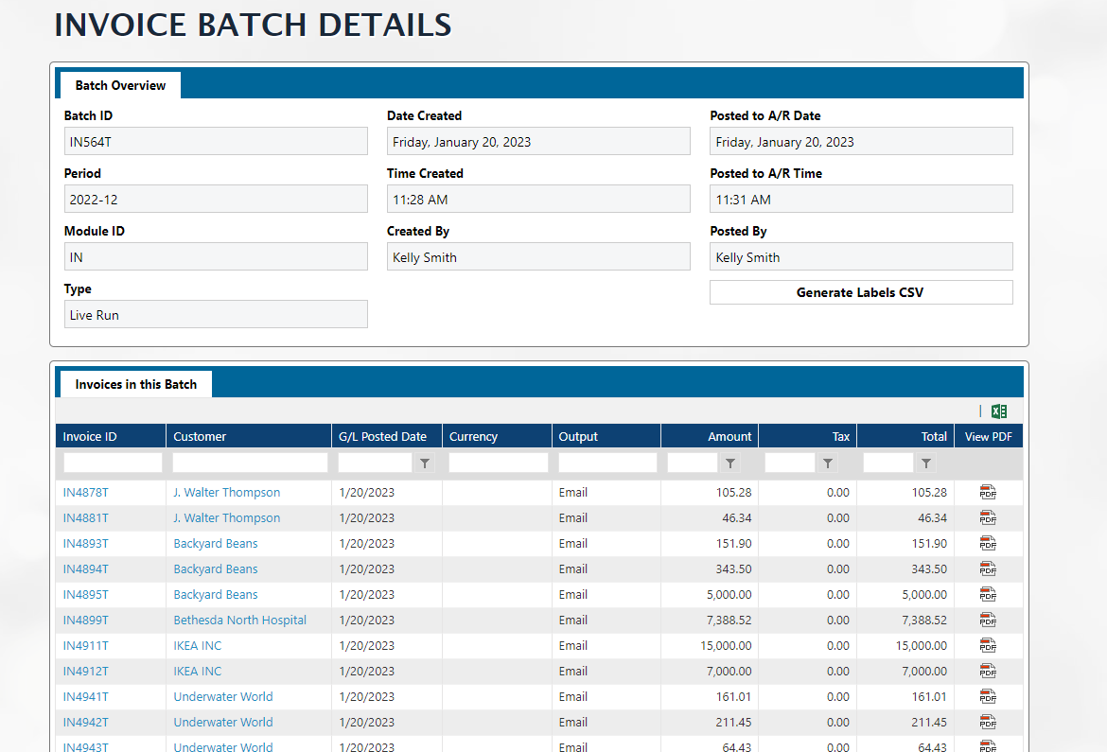The width and height of the screenshot is (1107, 752).
Task: Open invoice IN4881T link
Action: click(85, 518)
